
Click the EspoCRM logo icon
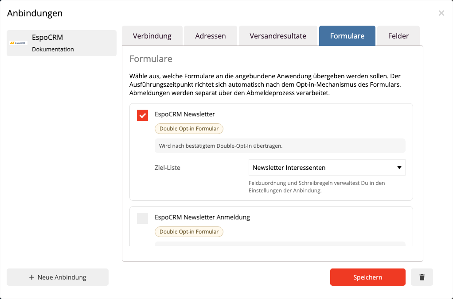(x=18, y=43)
